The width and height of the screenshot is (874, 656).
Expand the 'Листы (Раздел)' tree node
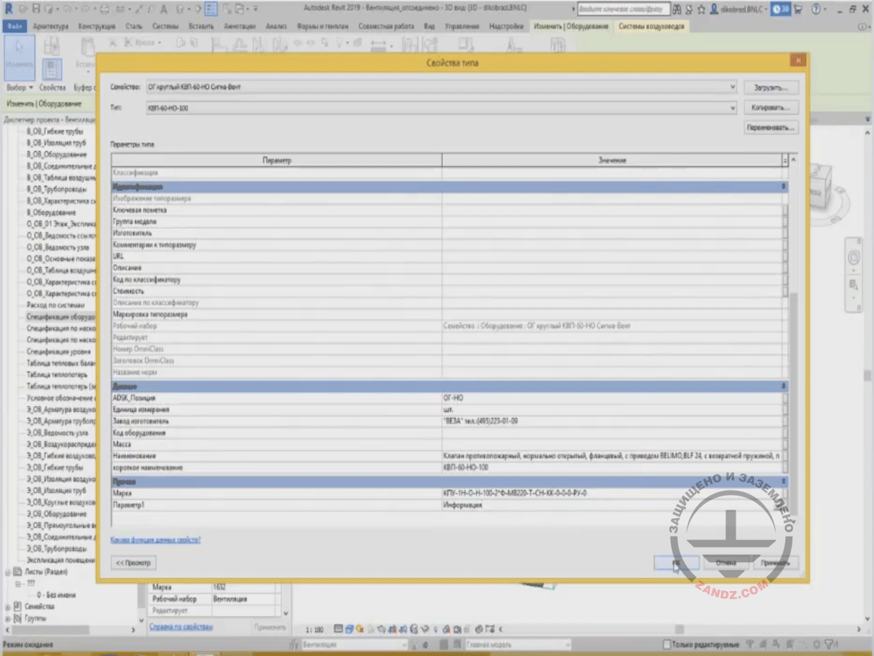tap(8, 572)
